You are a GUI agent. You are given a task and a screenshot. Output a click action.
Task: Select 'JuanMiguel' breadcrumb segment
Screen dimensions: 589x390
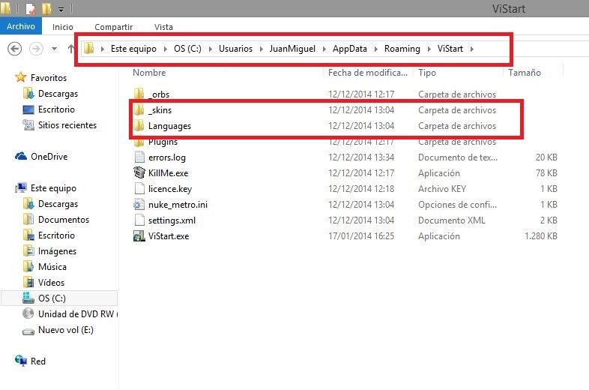[x=292, y=49]
